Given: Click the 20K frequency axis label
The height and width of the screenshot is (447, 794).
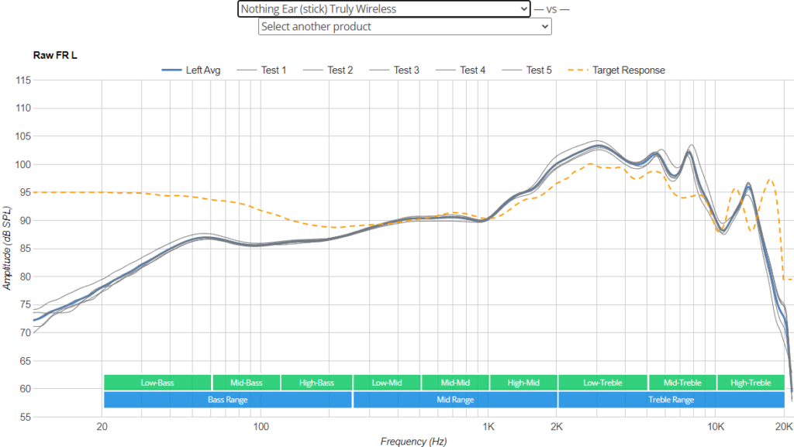Looking at the screenshot, I should [x=784, y=427].
